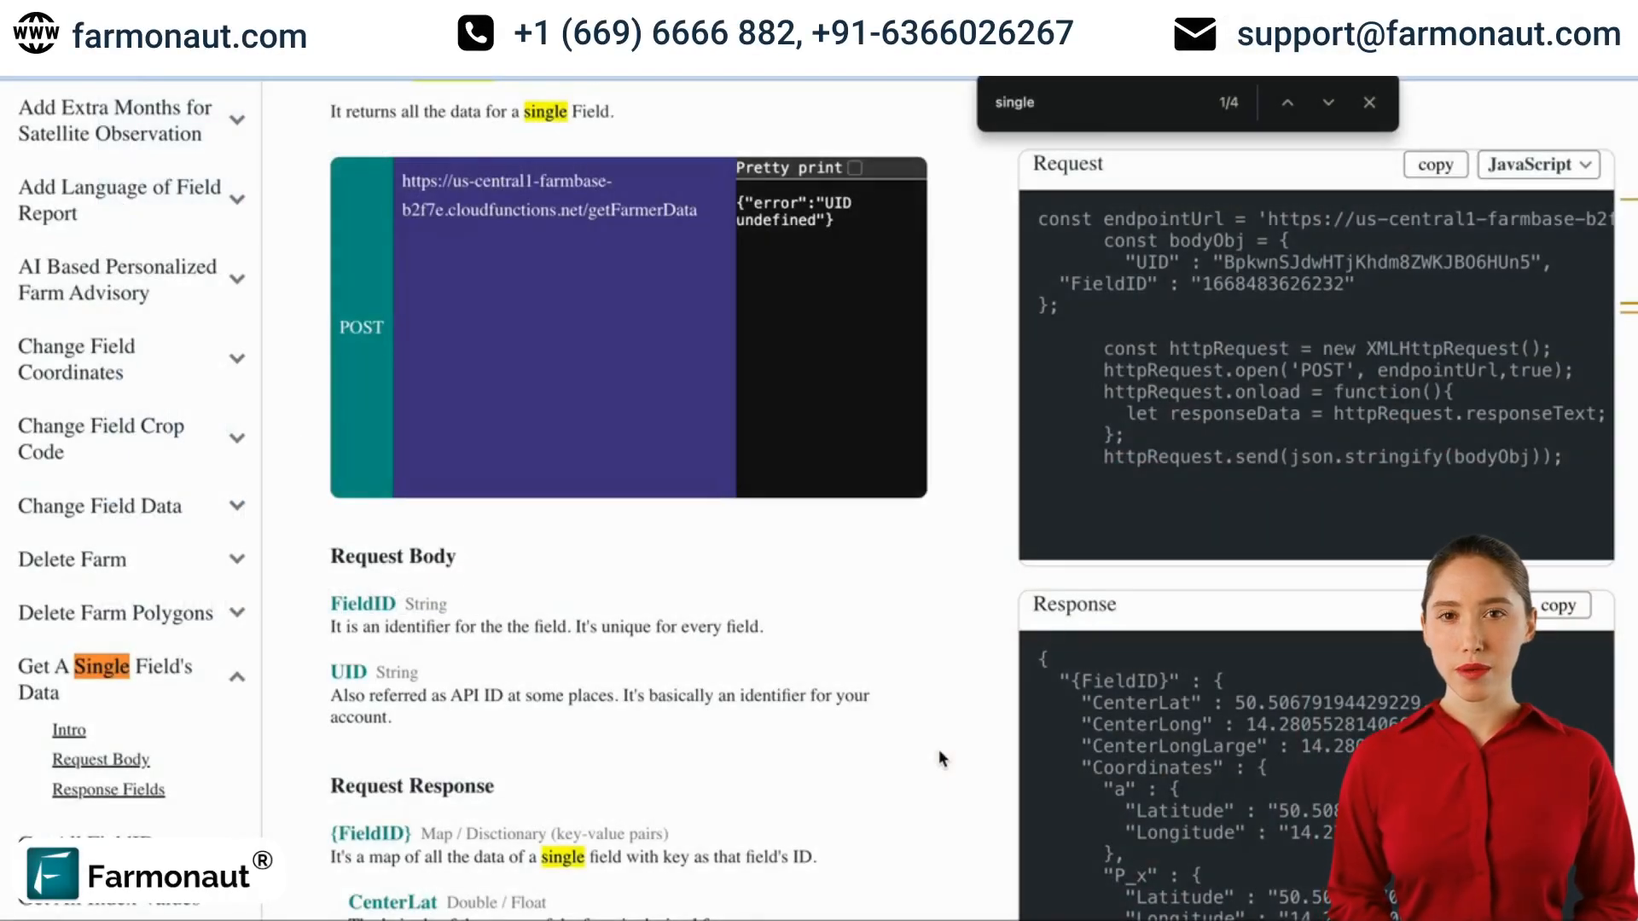Toggle the Pretty print checkbox

tap(856, 168)
